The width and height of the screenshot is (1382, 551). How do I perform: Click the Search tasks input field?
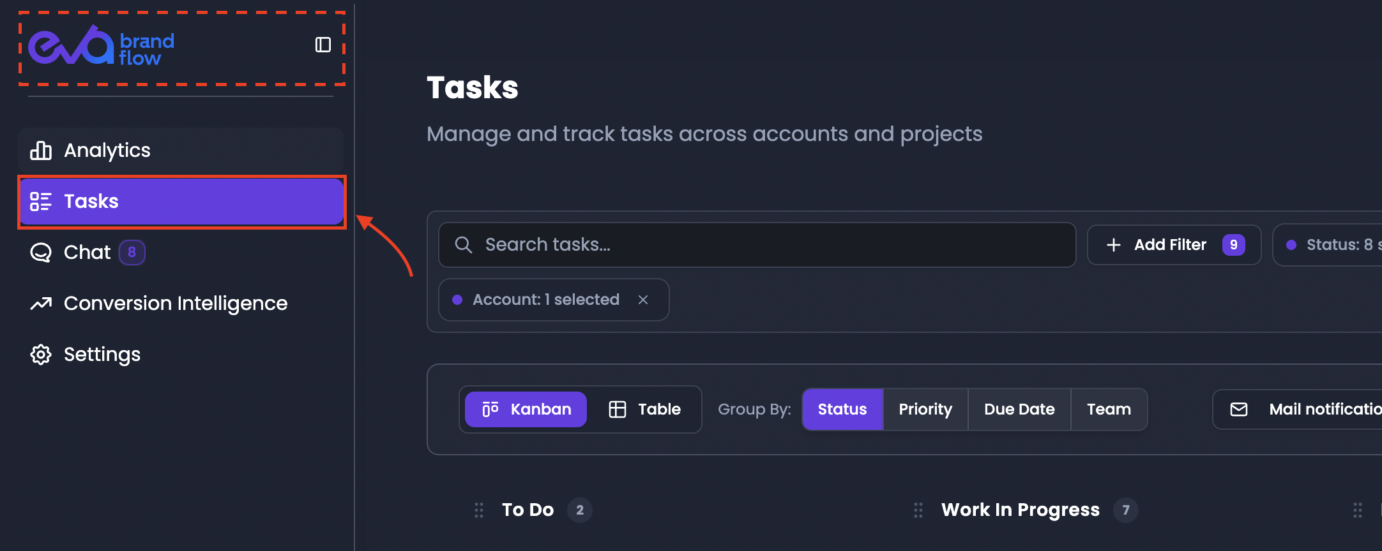757,245
